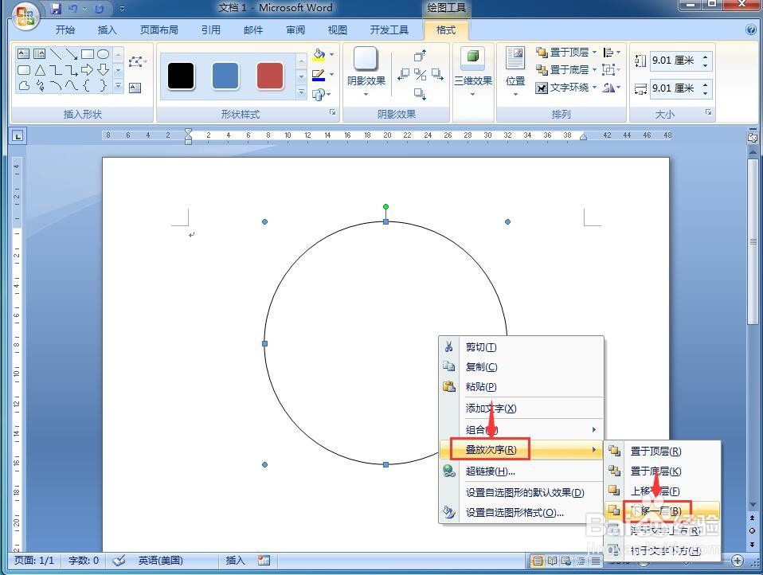Nudge shadow up
The width and height of the screenshot is (763, 575).
(x=420, y=56)
